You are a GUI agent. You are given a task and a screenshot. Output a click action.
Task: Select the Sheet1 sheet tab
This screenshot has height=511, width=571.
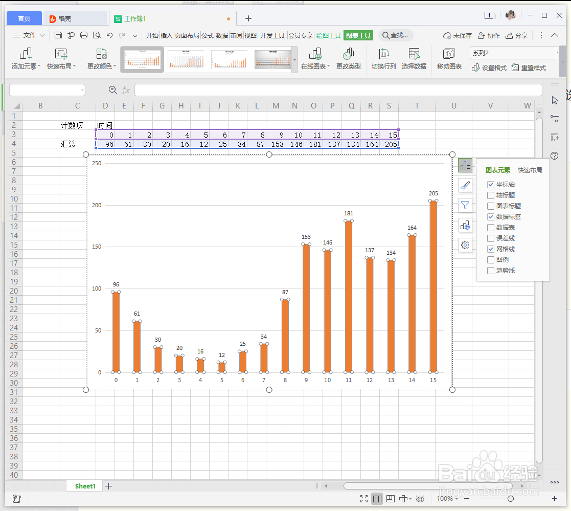point(85,486)
